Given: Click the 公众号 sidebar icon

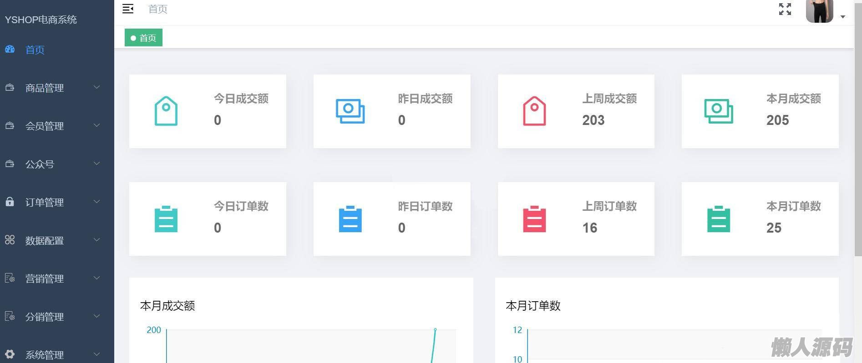Looking at the screenshot, I should click(x=10, y=164).
